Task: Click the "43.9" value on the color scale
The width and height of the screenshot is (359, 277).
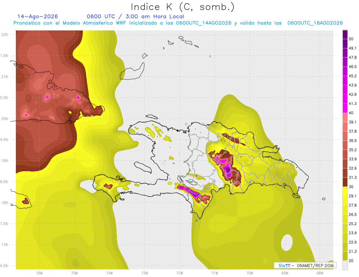Action: pyautogui.click(x=353, y=85)
